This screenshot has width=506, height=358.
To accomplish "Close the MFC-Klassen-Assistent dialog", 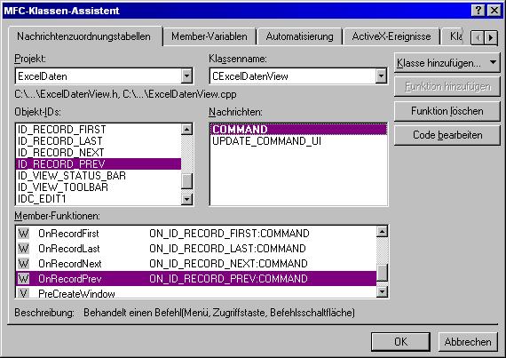I will point(494,11).
